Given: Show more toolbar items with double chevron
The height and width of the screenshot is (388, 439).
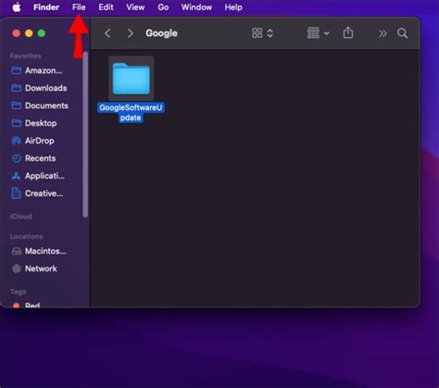Looking at the screenshot, I should pos(383,33).
